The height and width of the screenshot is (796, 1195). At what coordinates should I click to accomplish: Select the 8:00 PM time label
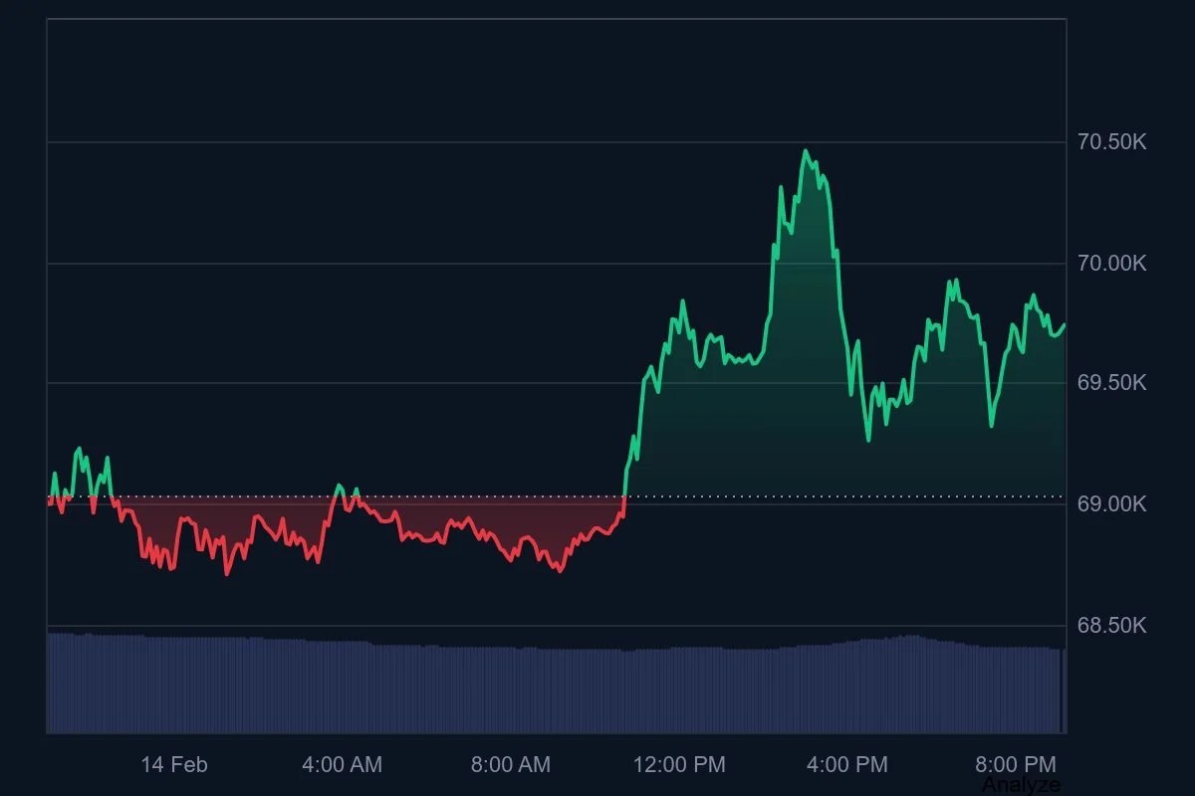[x=1016, y=764]
